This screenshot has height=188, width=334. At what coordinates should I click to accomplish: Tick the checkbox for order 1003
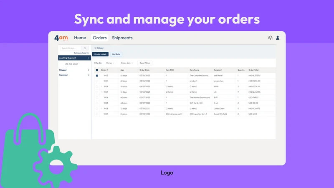click(97, 103)
